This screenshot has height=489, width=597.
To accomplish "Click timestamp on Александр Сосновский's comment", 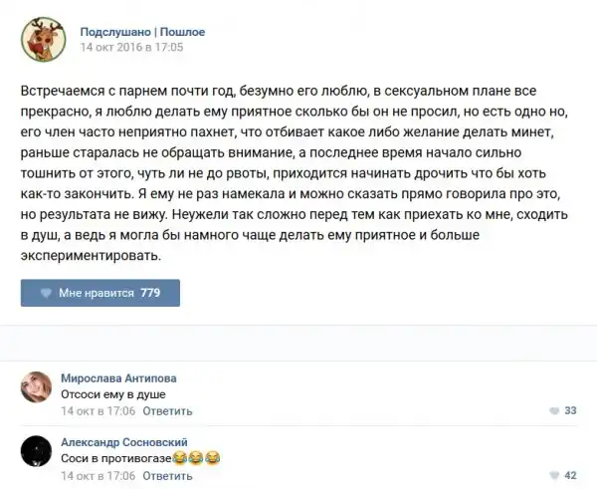I will click(98, 475).
